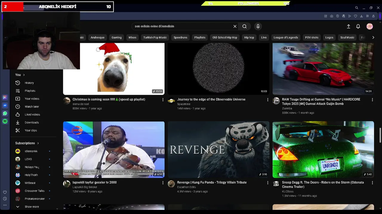This screenshot has width=382, height=214.
Task: Open the account avatar menu
Action: tap(370, 26)
